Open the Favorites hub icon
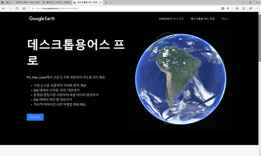The height and width of the screenshot is (156, 261). (237, 8)
